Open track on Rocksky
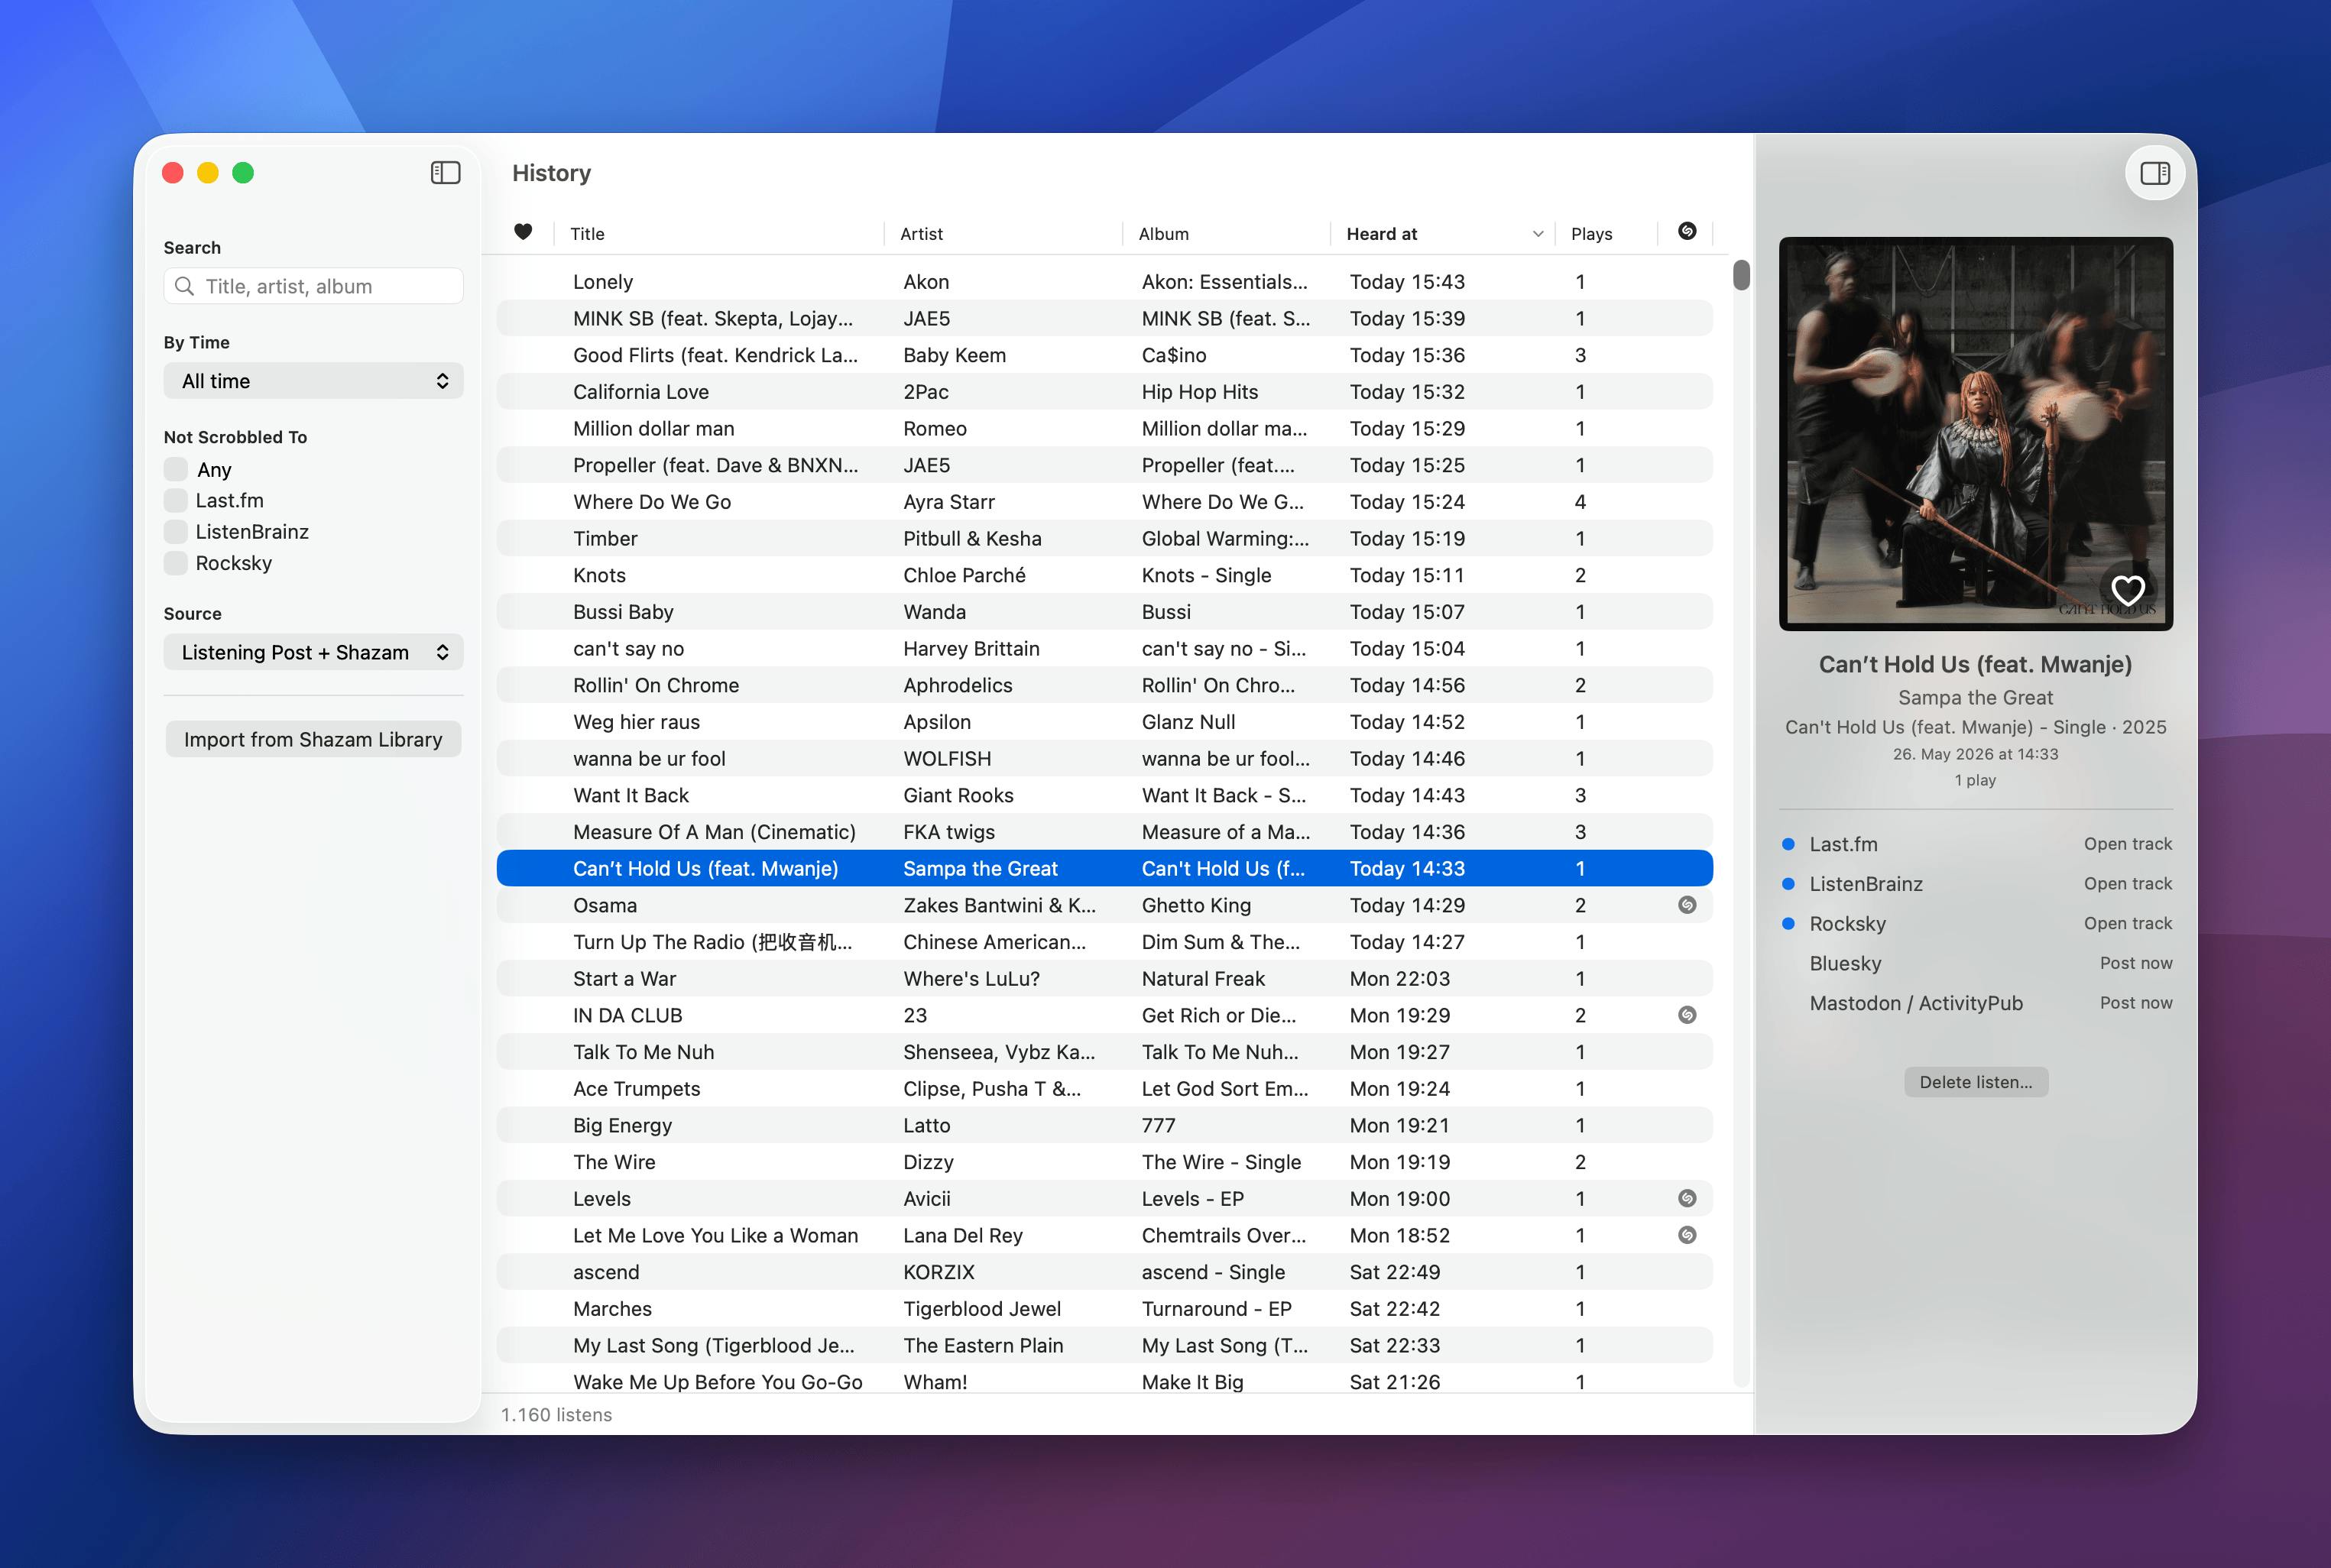The height and width of the screenshot is (1568, 2331). pyautogui.click(x=2128, y=923)
